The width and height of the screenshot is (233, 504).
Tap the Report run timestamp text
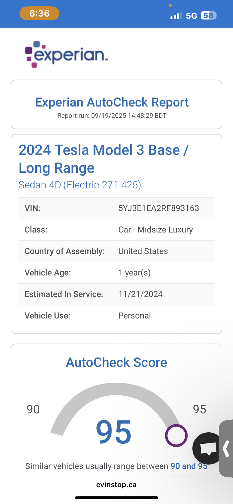112,116
